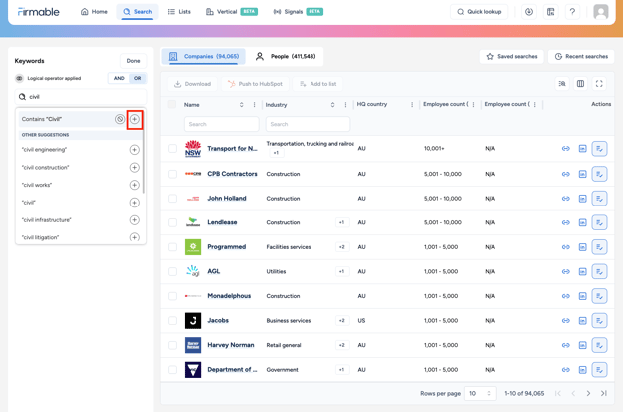Open the Vertical beta menu item
The image size is (623, 412).
(x=232, y=12)
